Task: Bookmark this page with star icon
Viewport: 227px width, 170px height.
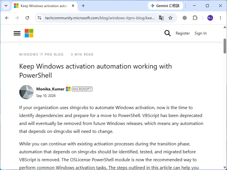Action: pyautogui.click(x=170, y=18)
